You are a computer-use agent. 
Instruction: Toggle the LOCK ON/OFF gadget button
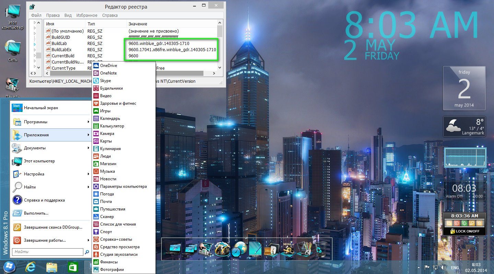[x=464, y=231]
